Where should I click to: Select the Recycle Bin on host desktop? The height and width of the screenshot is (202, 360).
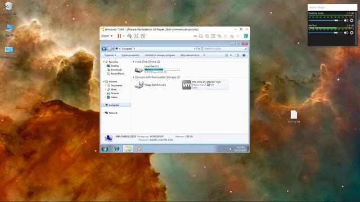[x=9, y=8]
